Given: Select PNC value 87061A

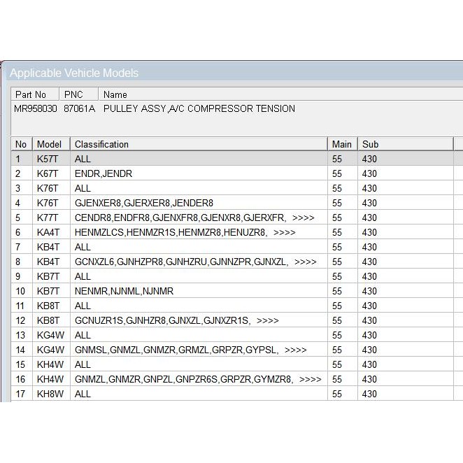Looking at the screenshot, I should 80,108.
